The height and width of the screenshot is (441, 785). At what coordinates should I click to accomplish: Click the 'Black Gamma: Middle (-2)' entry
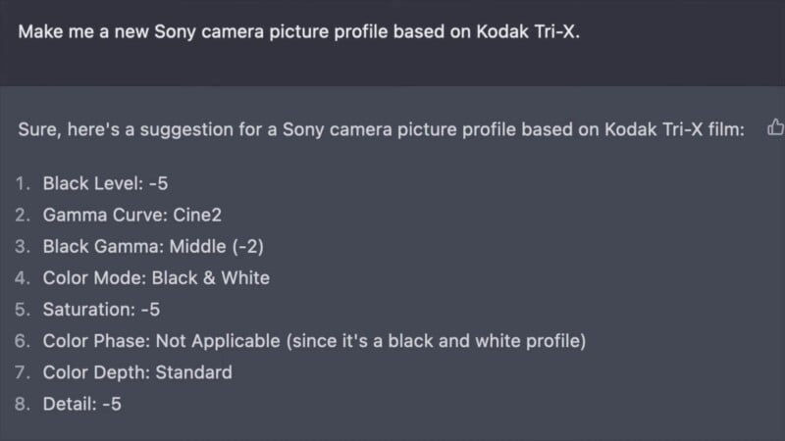coord(153,247)
